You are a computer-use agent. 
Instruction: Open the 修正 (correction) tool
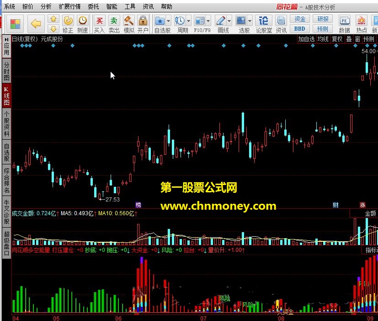click(68, 24)
